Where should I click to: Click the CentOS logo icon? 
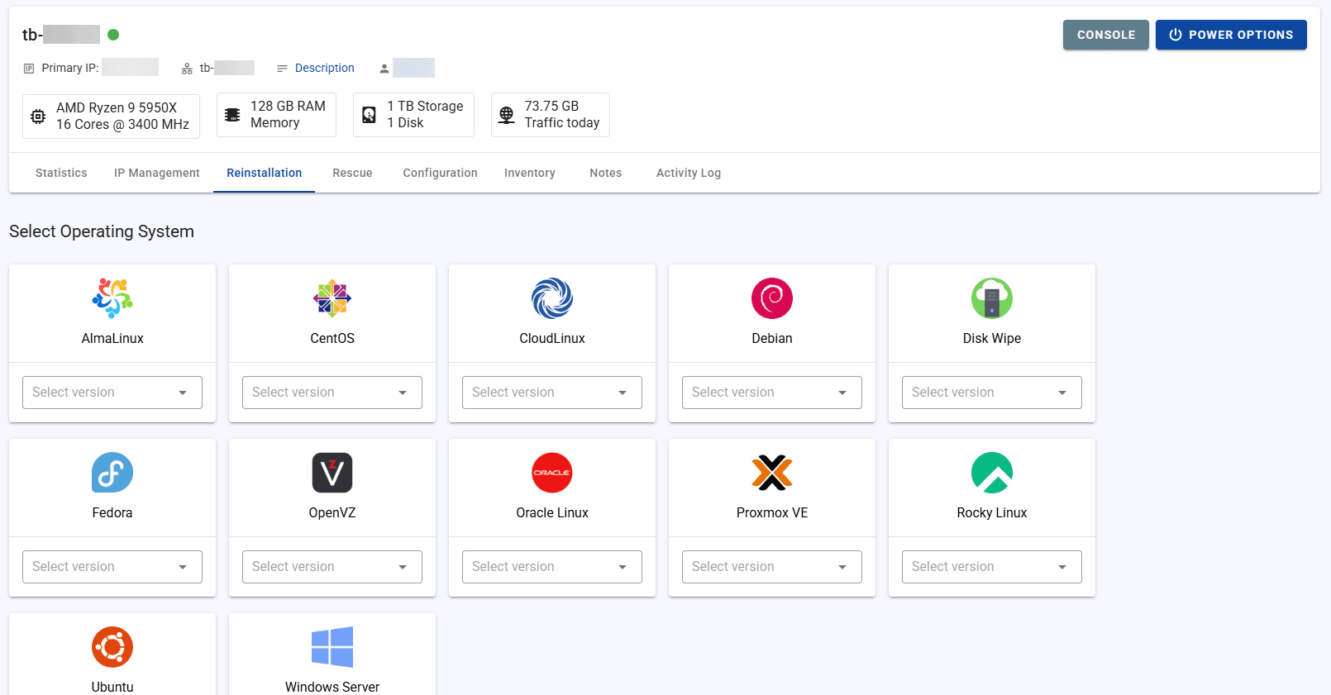[x=332, y=298]
